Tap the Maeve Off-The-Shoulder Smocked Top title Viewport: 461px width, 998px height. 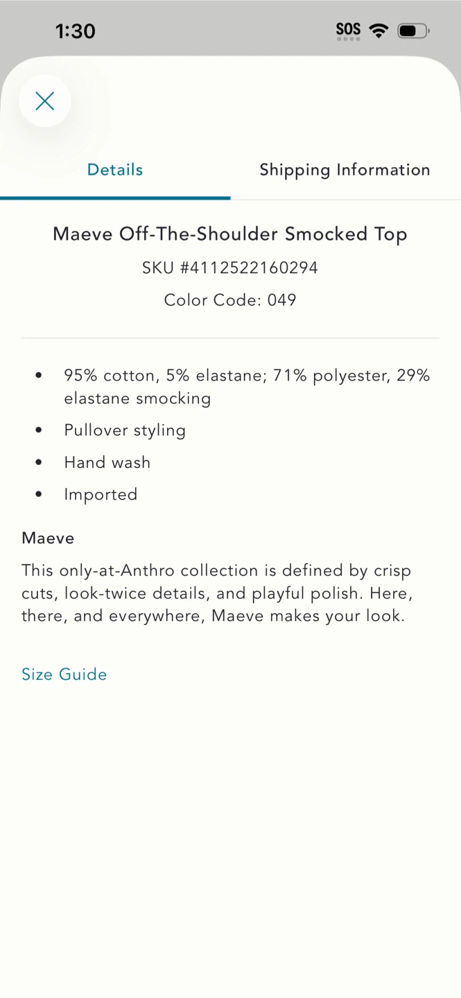[x=230, y=234]
